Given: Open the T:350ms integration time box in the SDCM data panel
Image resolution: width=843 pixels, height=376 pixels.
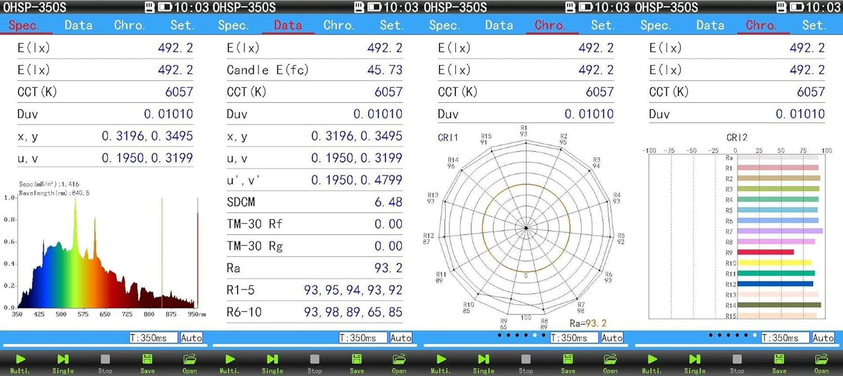Looking at the screenshot, I should point(362,337).
